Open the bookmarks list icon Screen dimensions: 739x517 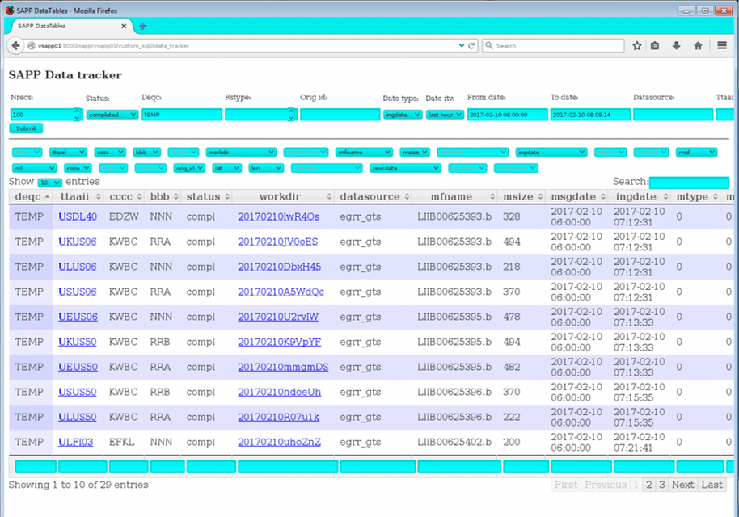tap(655, 46)
